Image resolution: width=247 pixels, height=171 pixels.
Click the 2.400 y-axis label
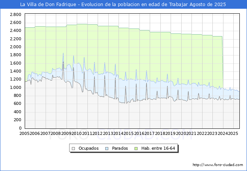(16, 31)
